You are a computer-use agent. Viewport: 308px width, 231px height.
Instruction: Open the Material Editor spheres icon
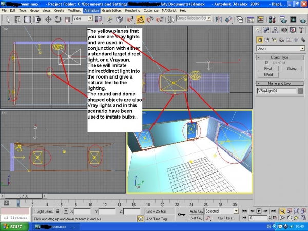click(x=272, y=20)
